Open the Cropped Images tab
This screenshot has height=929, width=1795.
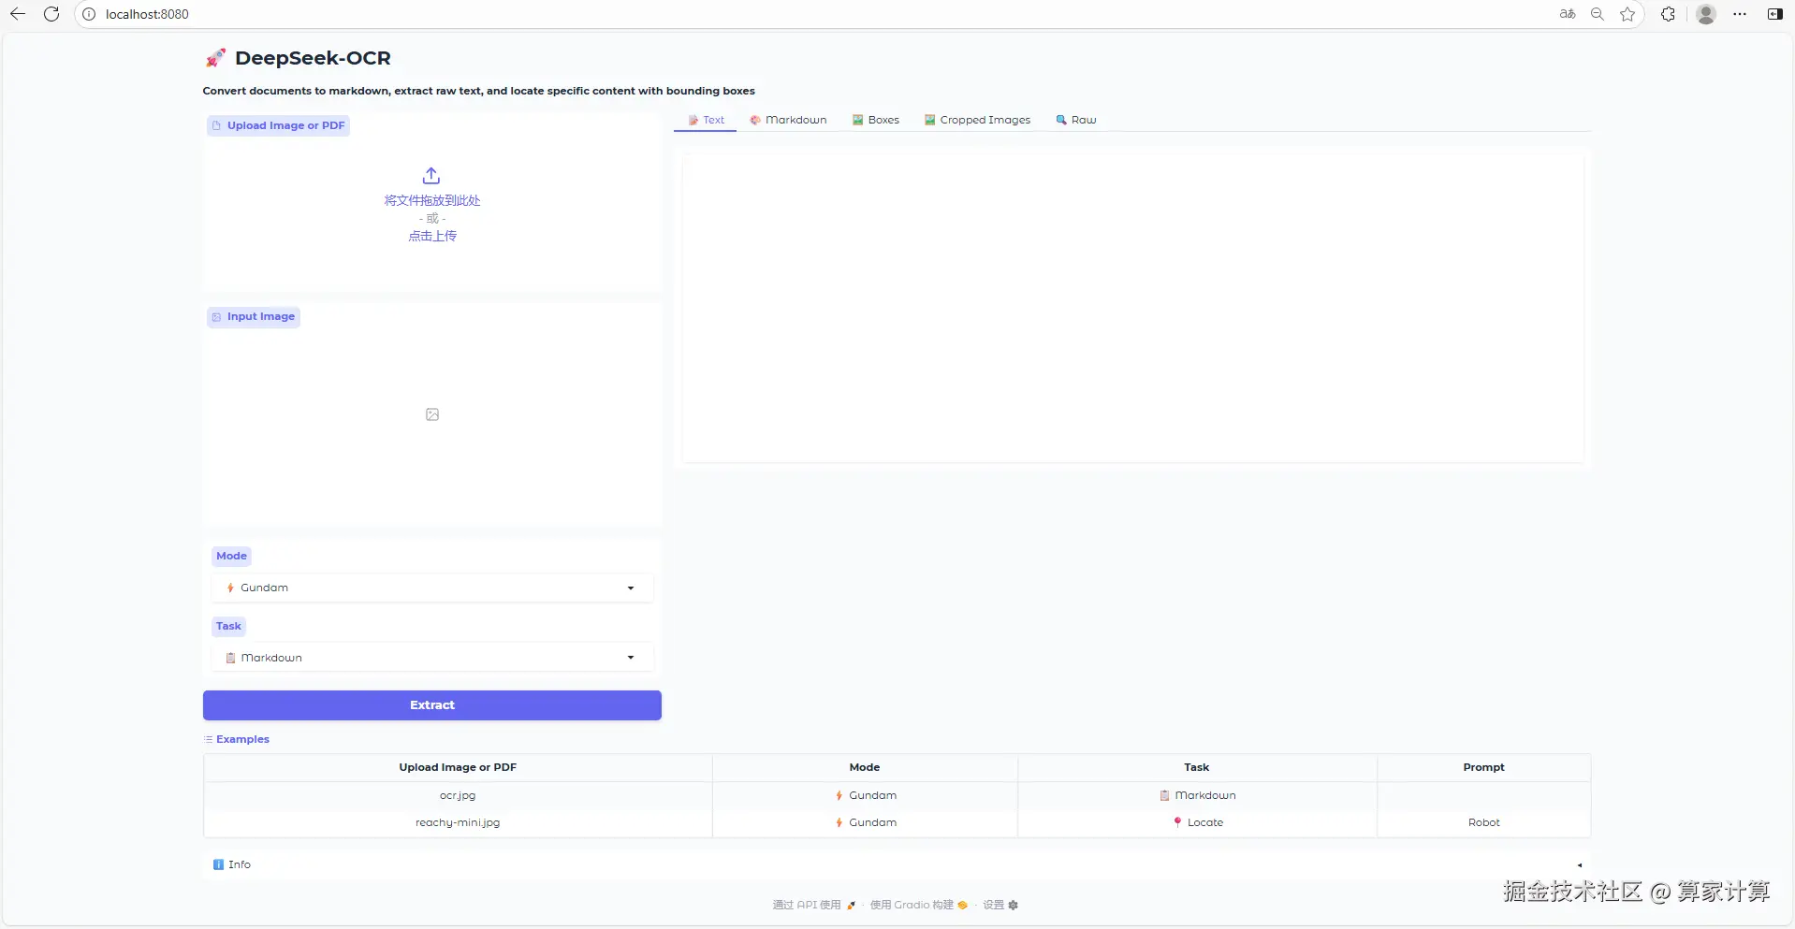[977, 120]
